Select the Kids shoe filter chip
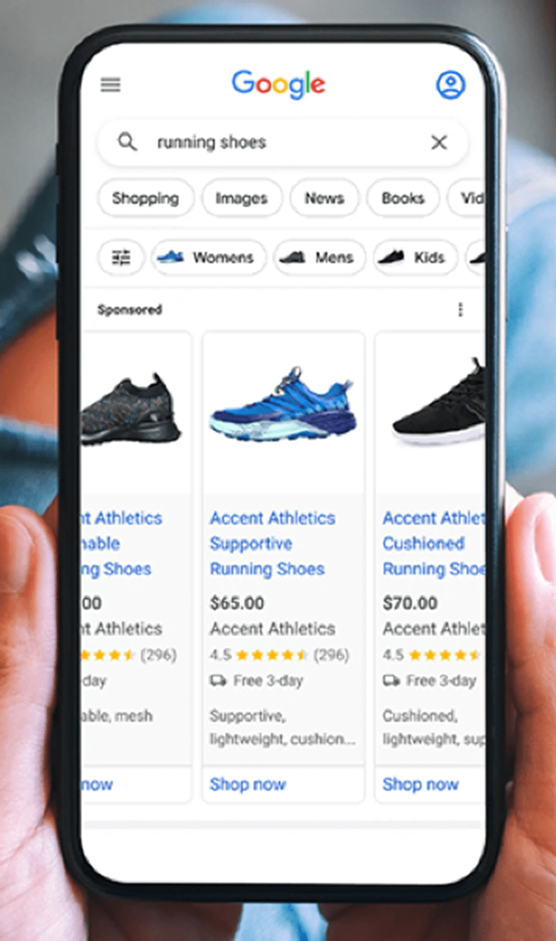Viewport: 556px width, 941px height. click(x=415, y=258)
